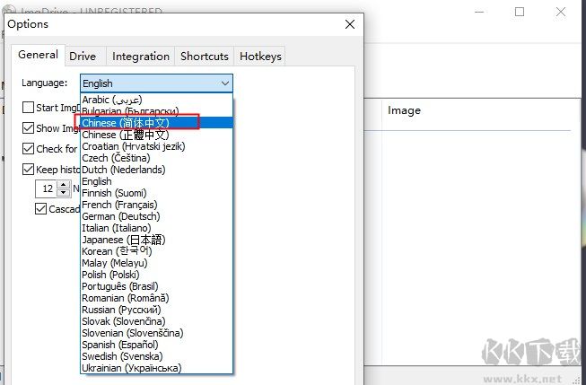The width and height of the screenshot is (586, 385).
Task: Select Romanian (Română)
Action: (x=156, y=298)
